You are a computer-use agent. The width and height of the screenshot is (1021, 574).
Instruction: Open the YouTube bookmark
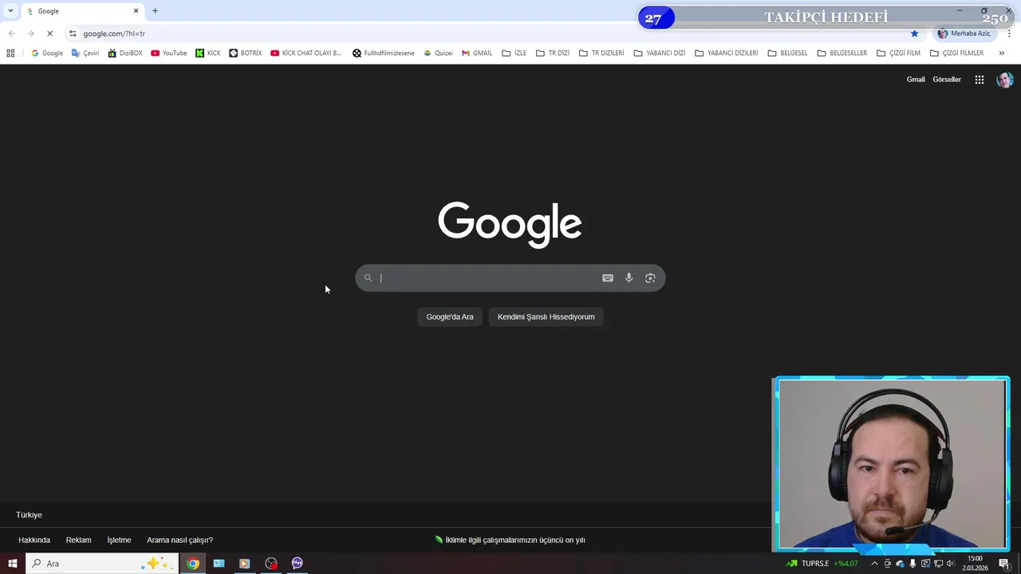[x=169, y=53]
